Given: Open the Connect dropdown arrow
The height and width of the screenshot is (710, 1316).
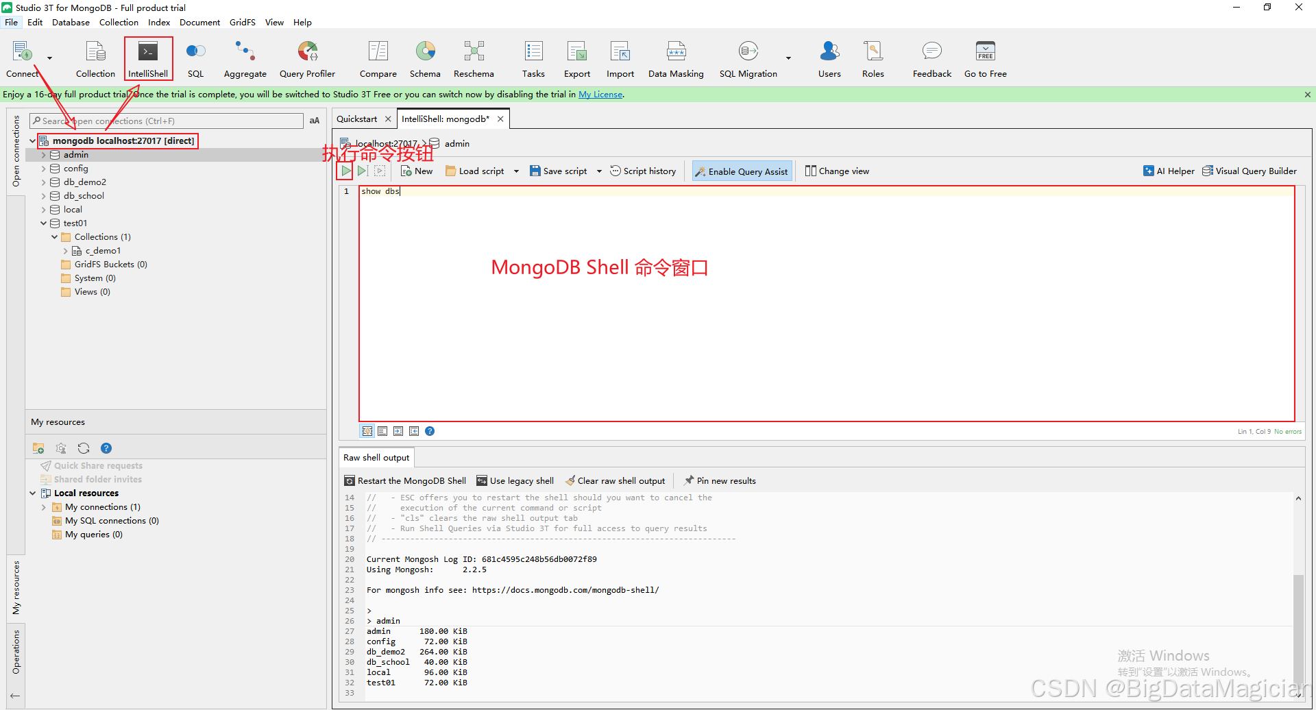Looking at the screenshot, I should [49, 58].
